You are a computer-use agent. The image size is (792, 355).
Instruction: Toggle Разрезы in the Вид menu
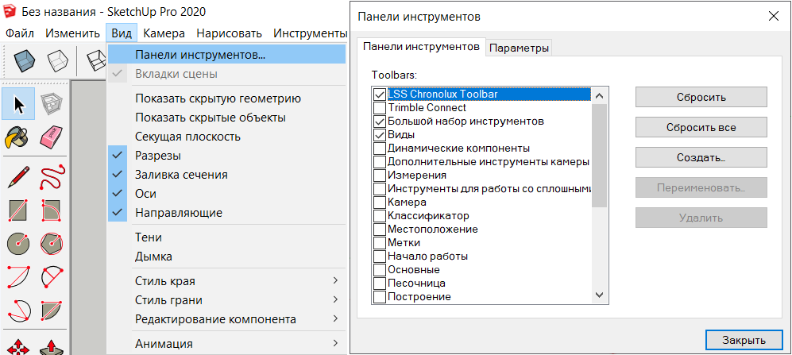click(226, 156)
